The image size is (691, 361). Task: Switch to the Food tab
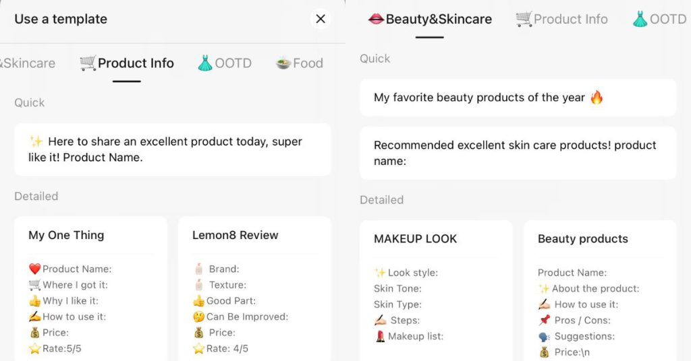pyautogui.click(x=300, y=63)
